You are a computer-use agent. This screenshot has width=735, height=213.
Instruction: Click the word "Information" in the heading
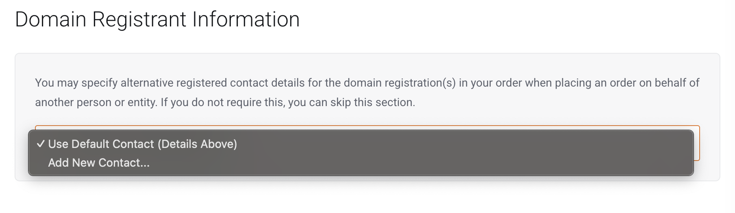[x=246, y=20]
